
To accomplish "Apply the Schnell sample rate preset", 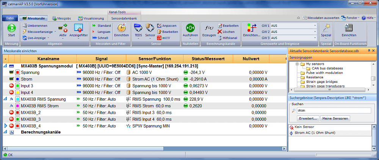I will coord(100,38).
